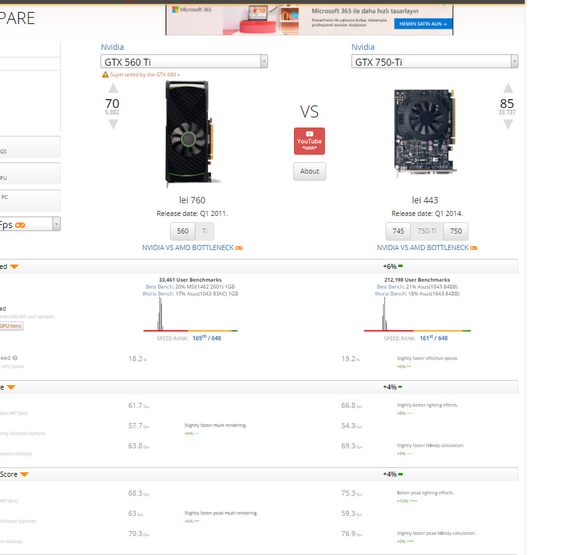Collapse the Peak Score section orange arrow
Screen dimensions: 574x555
(25, 475)
